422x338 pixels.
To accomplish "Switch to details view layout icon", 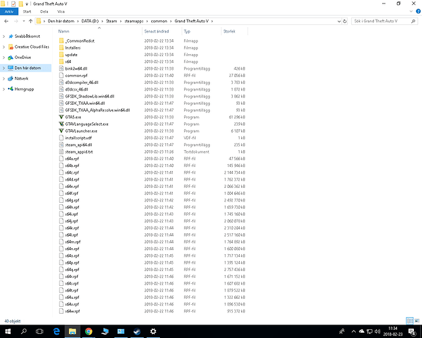I will [410, 320].
